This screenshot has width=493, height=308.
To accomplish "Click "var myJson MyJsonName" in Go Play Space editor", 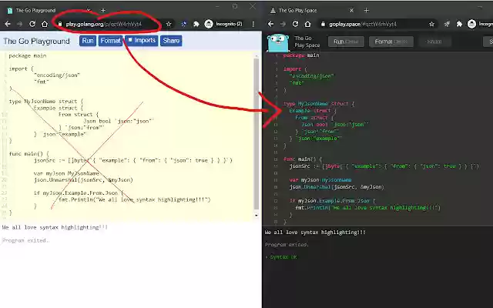I will coord(320,179).
